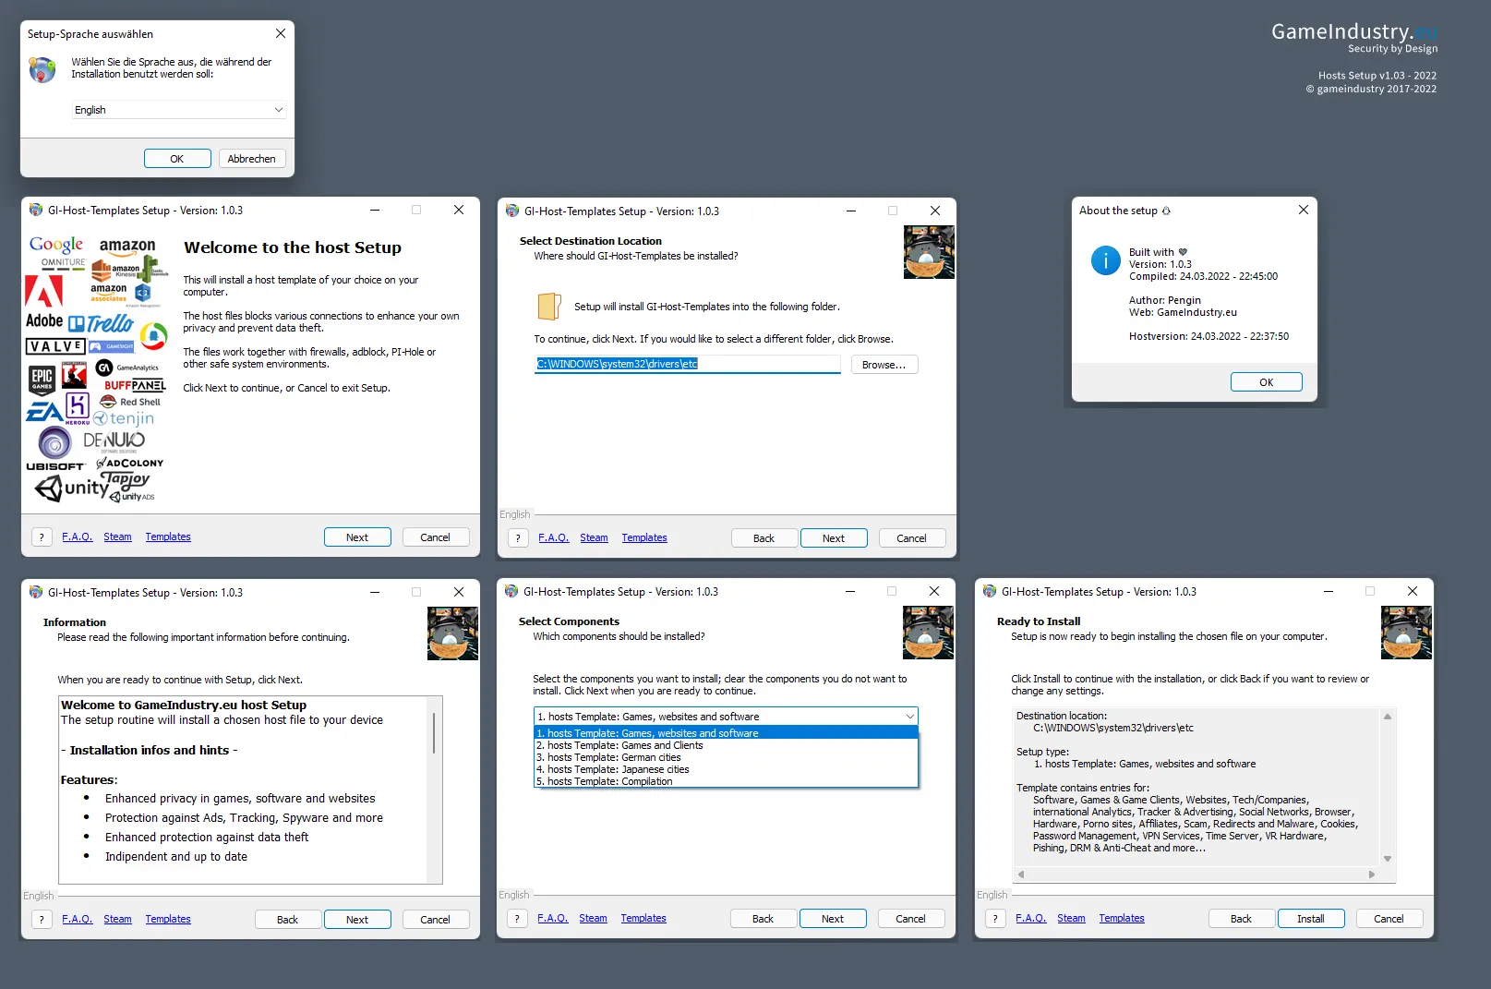Viewport: 1491px width, 989px height.
Task: Click Next in the Information window
Action: pos(357,920)
